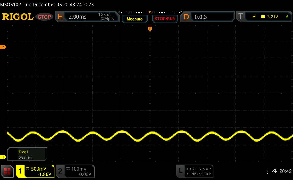Image resolution: width=293 pixels, height=180 pixels.
Task: Open the red grid function menu icon
Action: (8, 171)
